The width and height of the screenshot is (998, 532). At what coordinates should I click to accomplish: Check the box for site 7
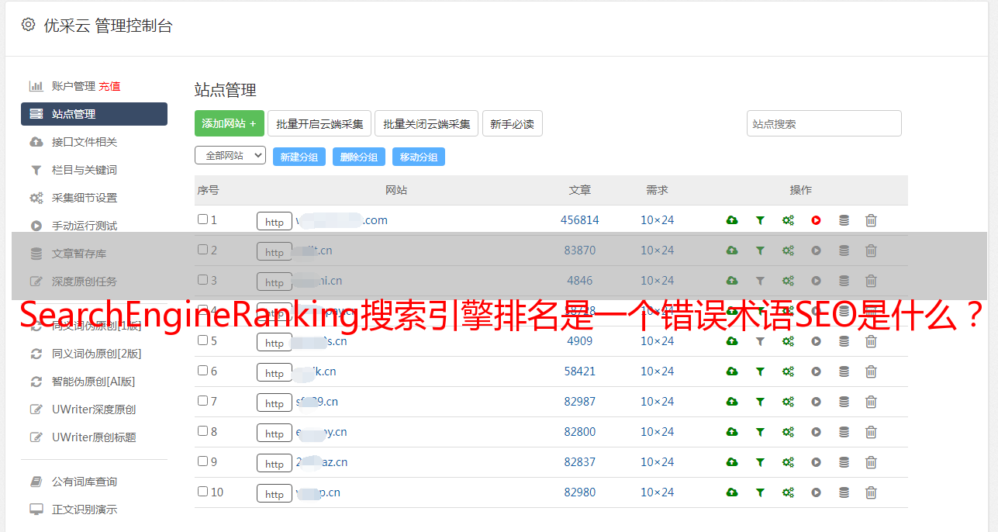(x=202, y=401)
